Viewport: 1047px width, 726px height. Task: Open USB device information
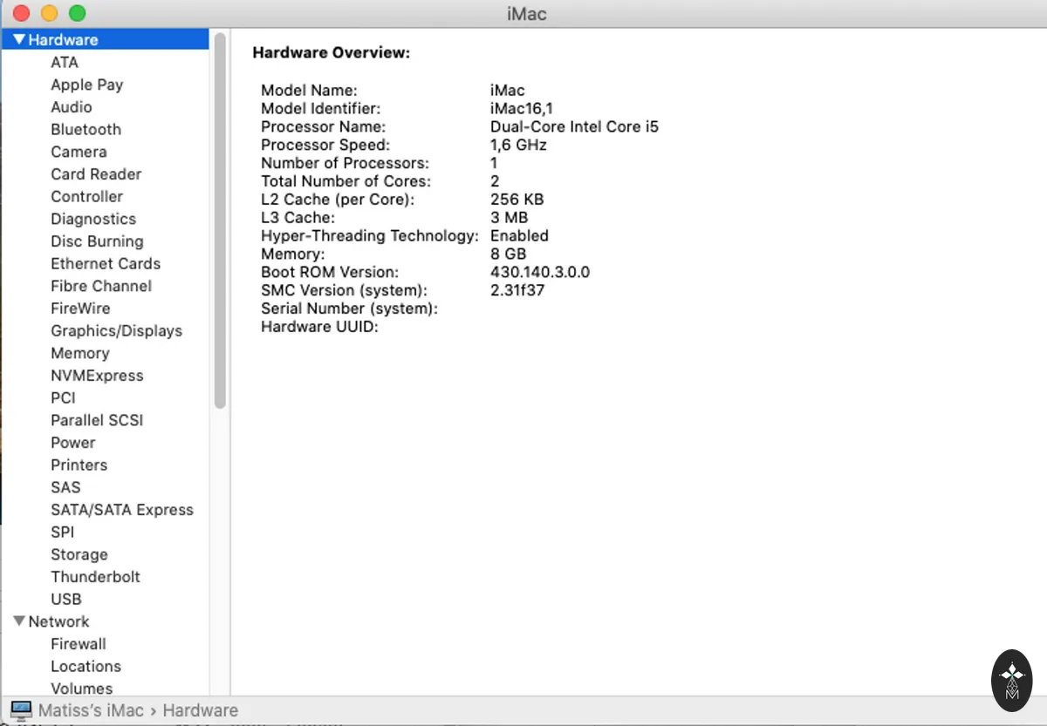click(65, 599)
